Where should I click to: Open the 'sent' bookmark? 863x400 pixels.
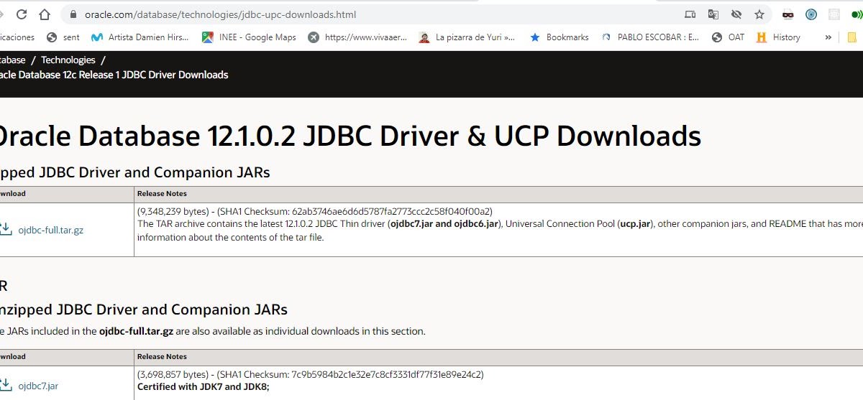[x=63, y=37]
